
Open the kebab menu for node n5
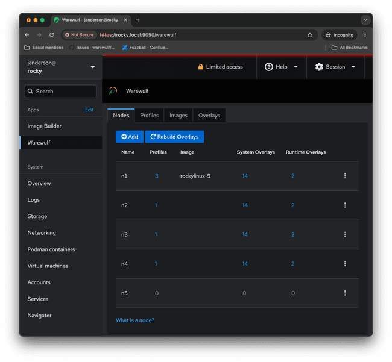coord(345,293)
